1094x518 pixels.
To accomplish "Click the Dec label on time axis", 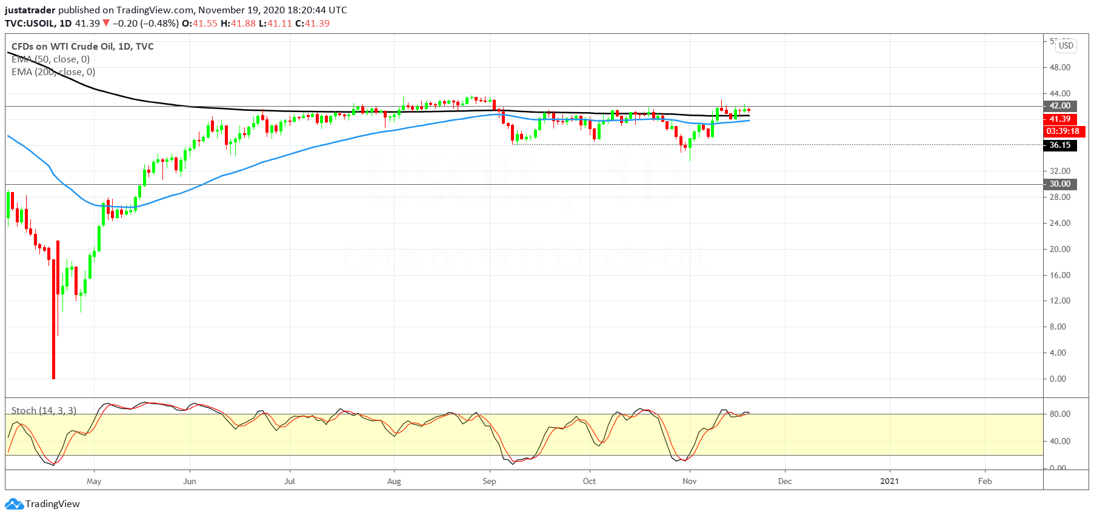I will coord(785,482).
